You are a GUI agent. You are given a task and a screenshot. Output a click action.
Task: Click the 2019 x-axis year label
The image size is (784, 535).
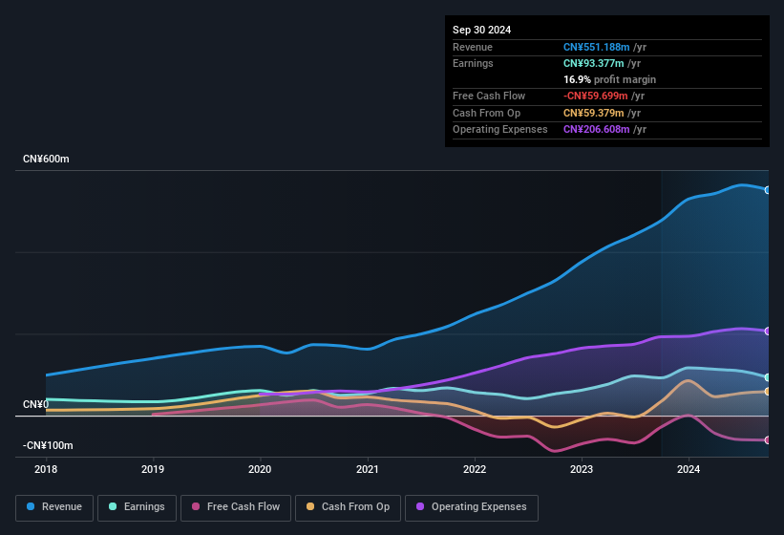(153, 469)
